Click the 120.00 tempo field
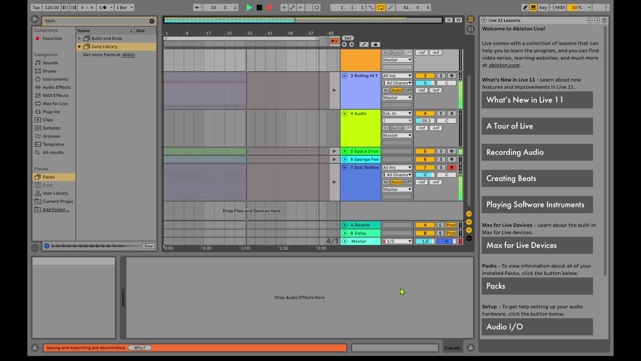The width and height of the screenshot is (641, 361). [52, 8]
